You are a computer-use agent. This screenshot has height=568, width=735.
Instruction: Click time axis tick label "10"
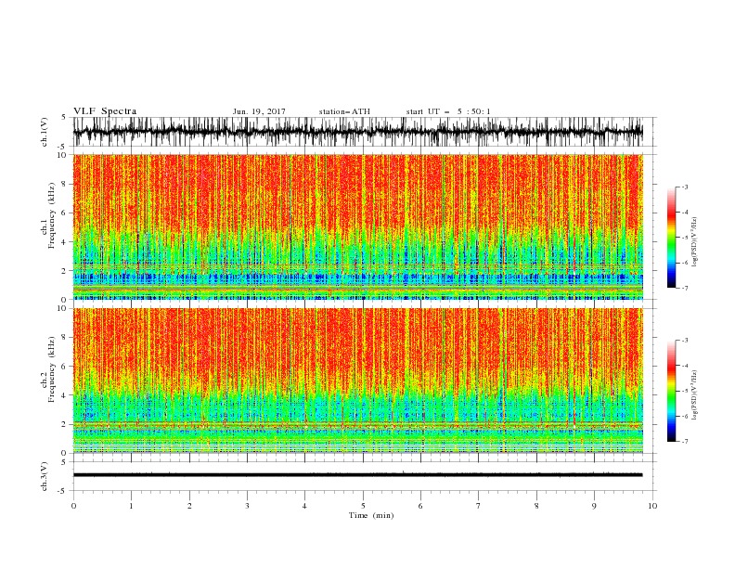coord(652,506)
